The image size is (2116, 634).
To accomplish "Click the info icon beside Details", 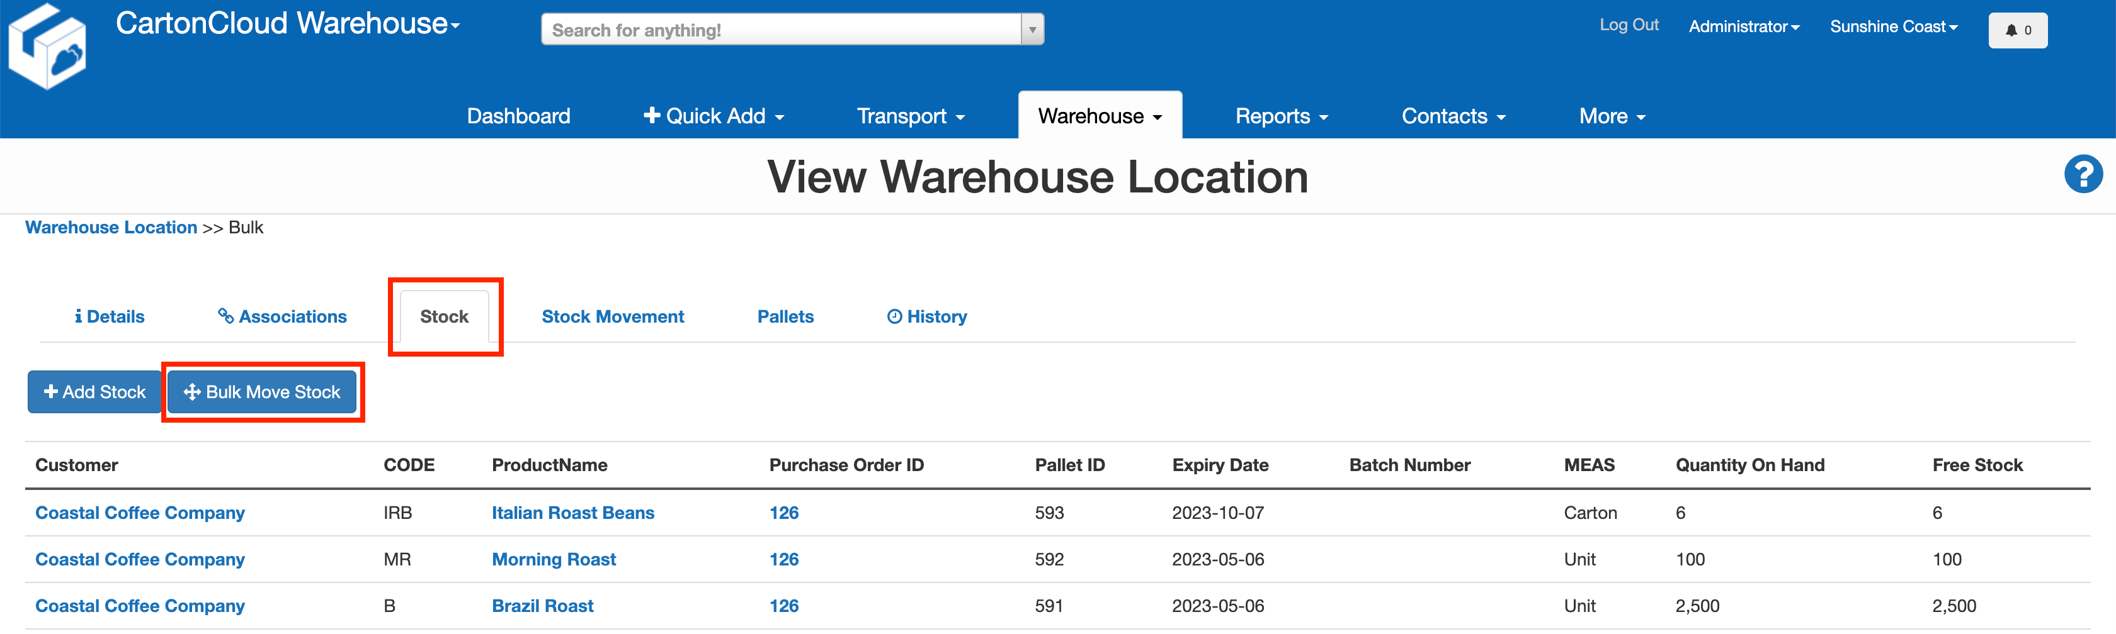I will (78, 316).
